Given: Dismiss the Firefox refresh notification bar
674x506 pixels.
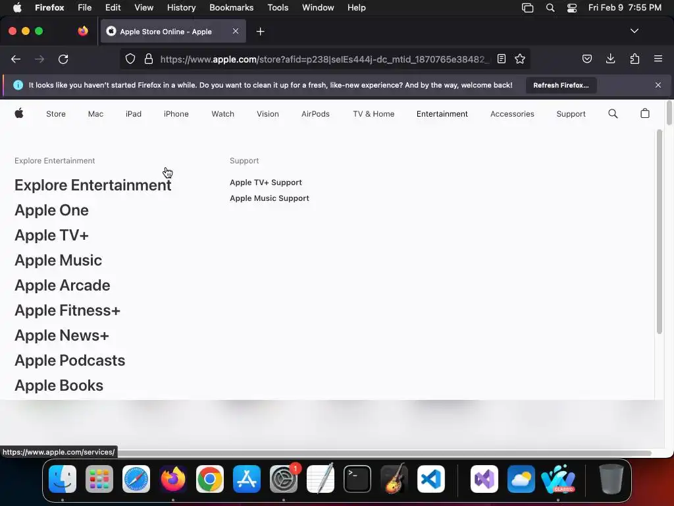Looking at the screenshot, I should [x=658, y=85].
